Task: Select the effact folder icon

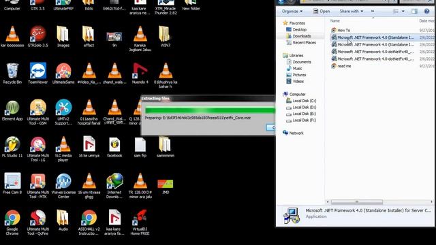Action: pos(89,36)
